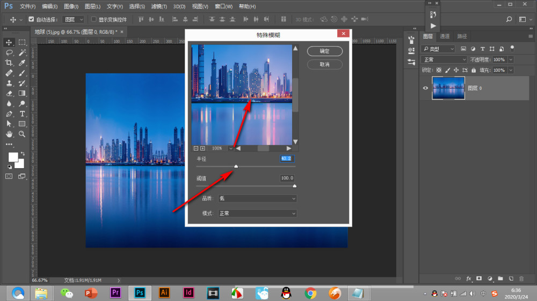537x301 pixels.
Task: Toggle the smart object layer filter
Action: tap(502, 49)
